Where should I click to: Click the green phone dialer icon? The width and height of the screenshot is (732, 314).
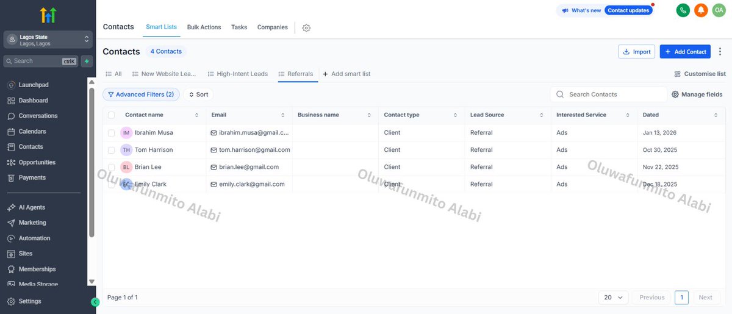pyautogui.click(x=683, y=10)
